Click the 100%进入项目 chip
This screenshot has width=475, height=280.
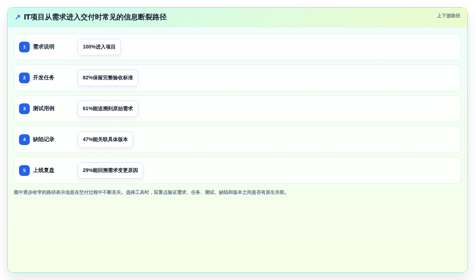point(99,47)
